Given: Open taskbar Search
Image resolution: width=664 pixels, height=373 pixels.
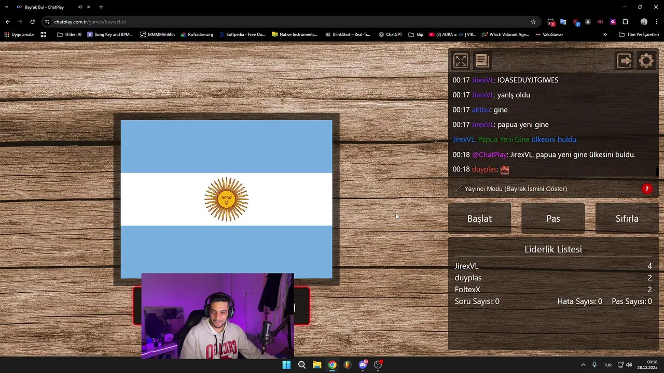Looking at the screenshot, I should pyautogui.click(x=301, y=365).
